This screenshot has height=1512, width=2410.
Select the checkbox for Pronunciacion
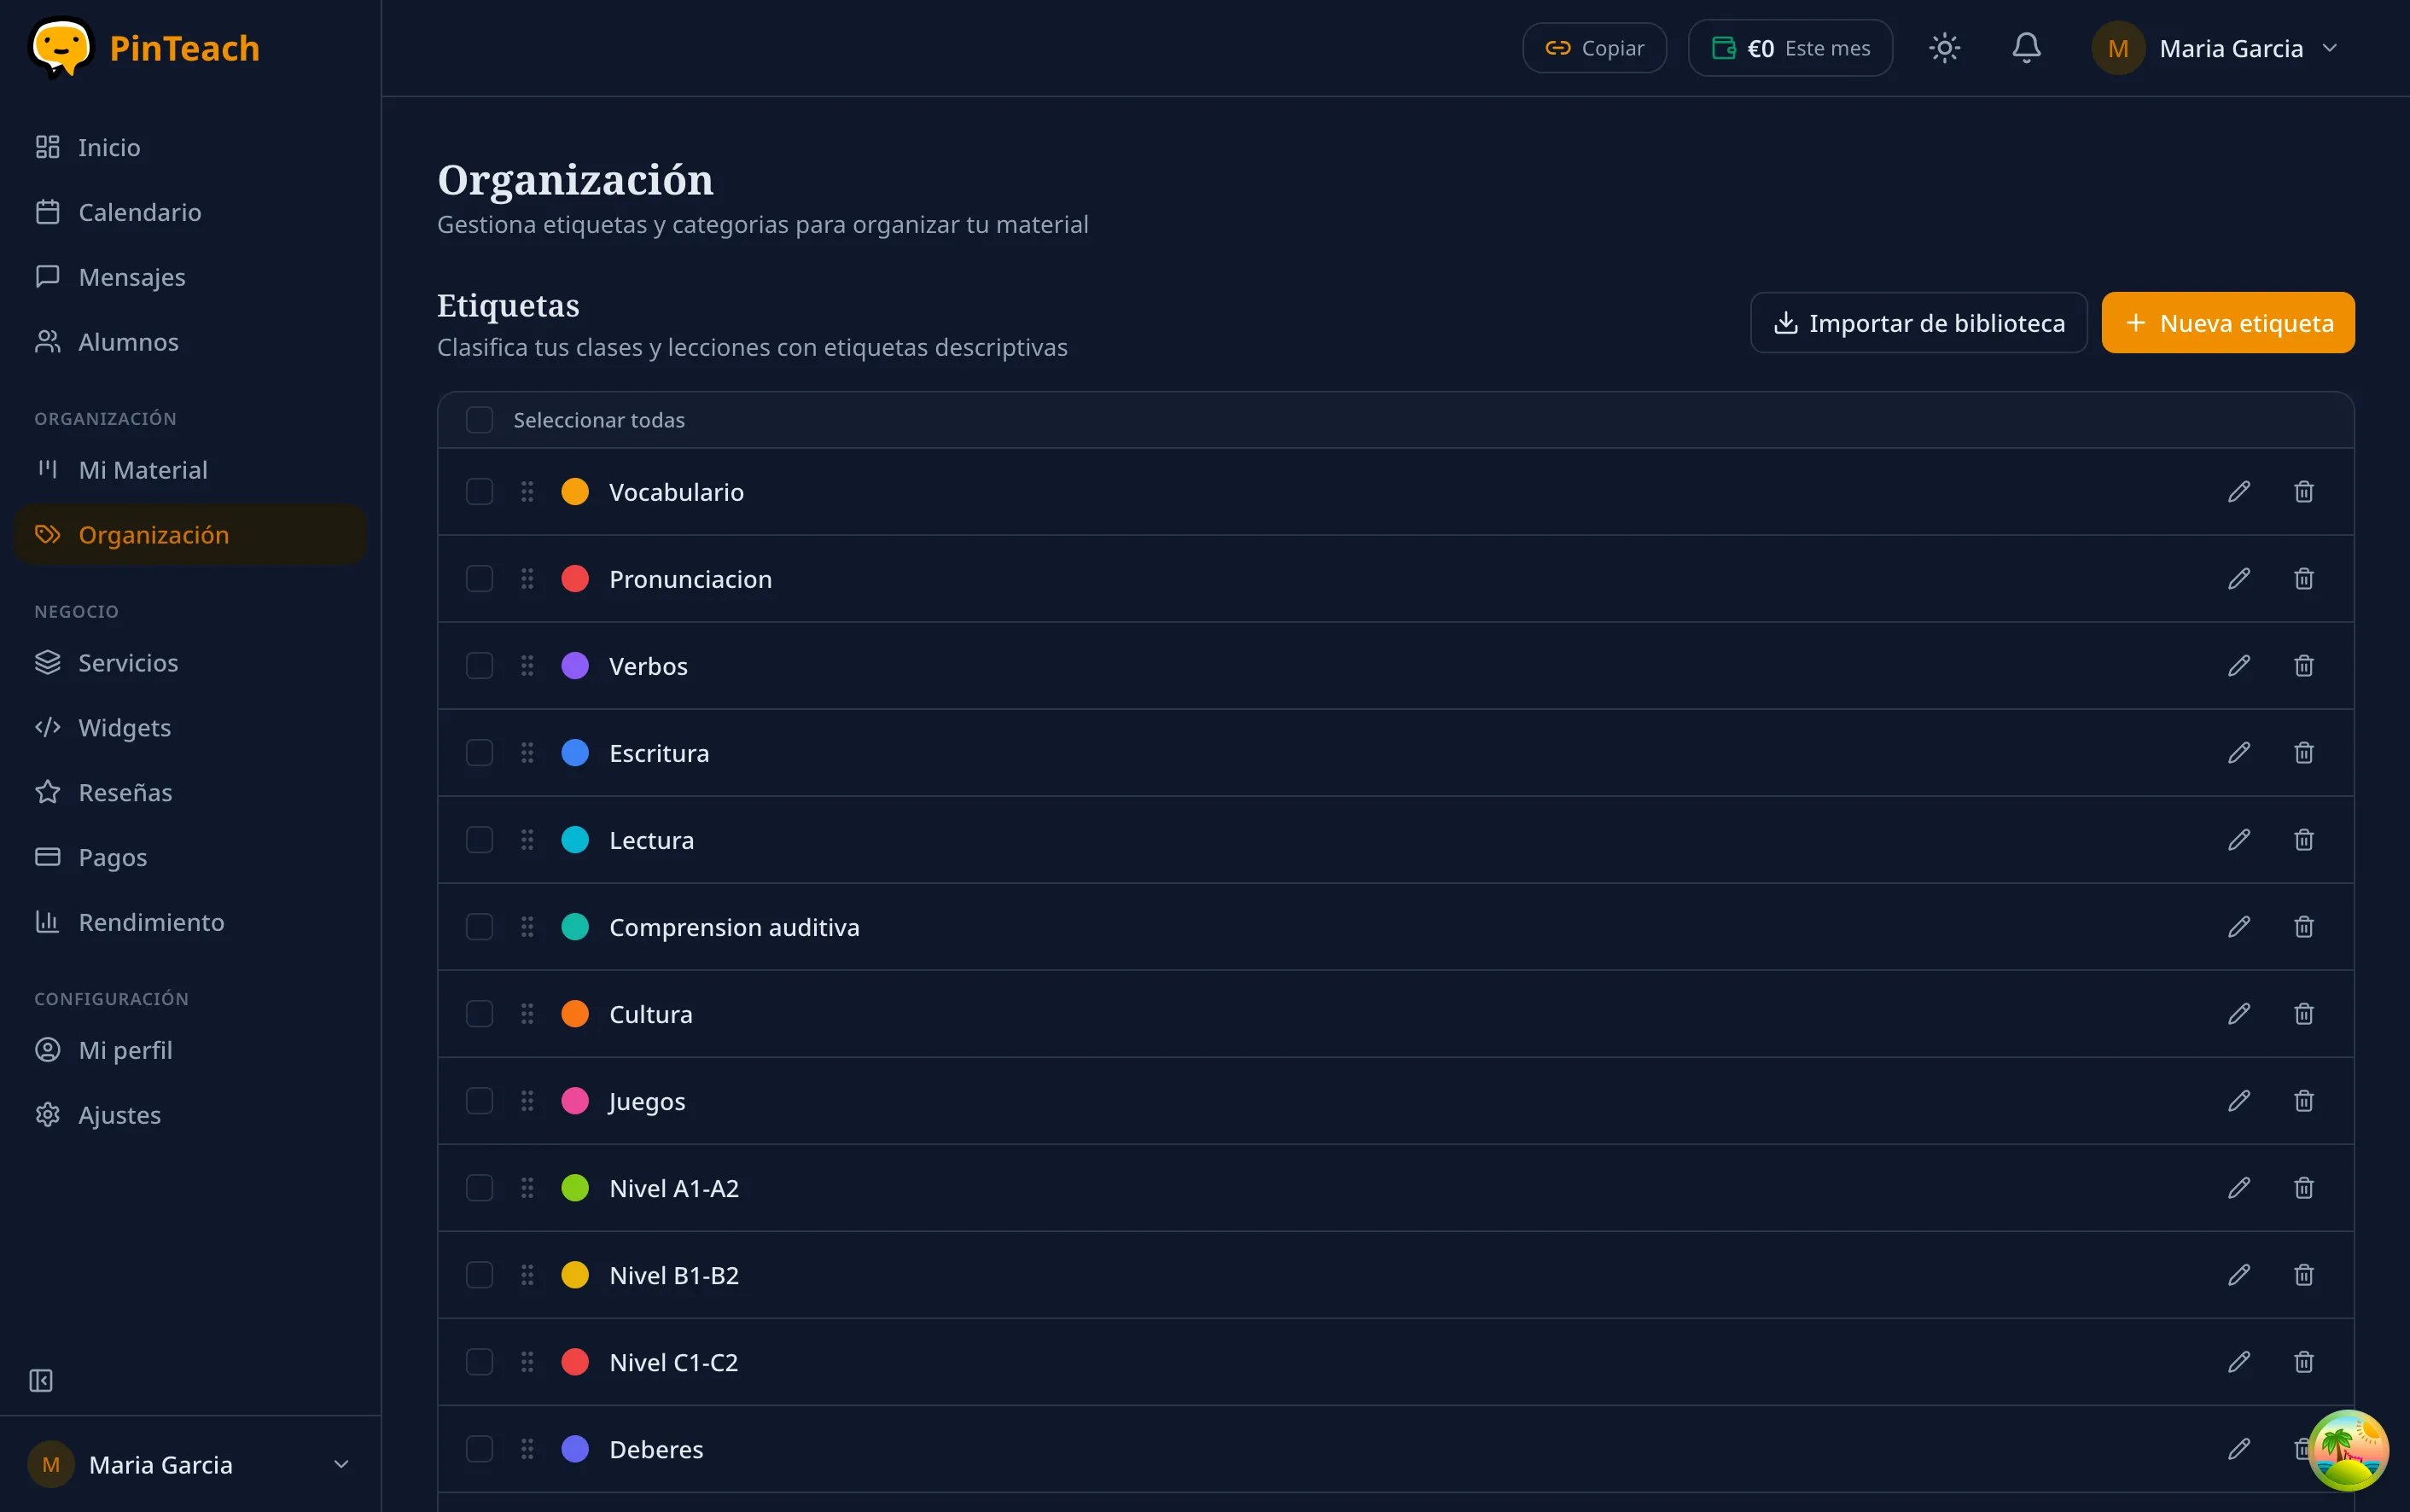coord(479,578)
